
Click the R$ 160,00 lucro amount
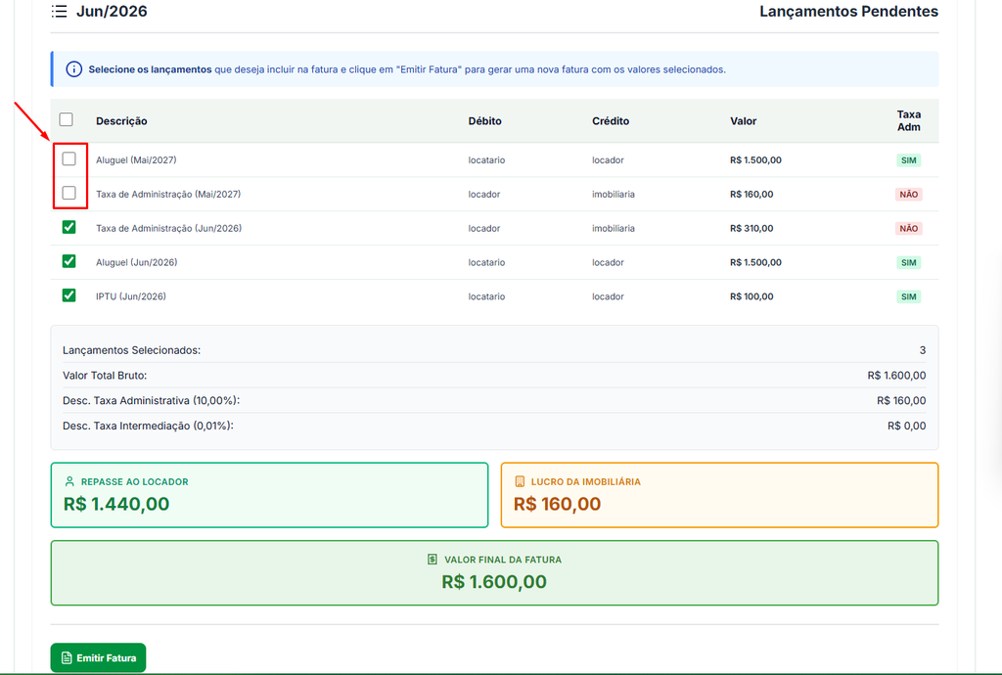(557, 504)
